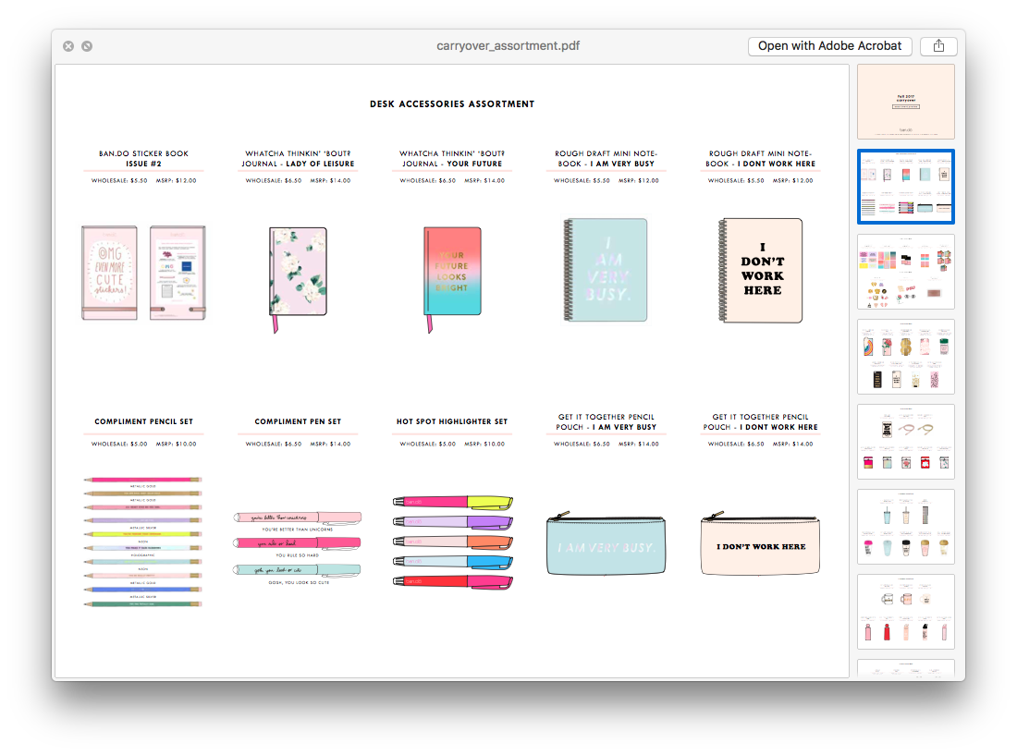Click the full screen expand icon
This screenshot has width=1017, height=755.
coord(87,46)
